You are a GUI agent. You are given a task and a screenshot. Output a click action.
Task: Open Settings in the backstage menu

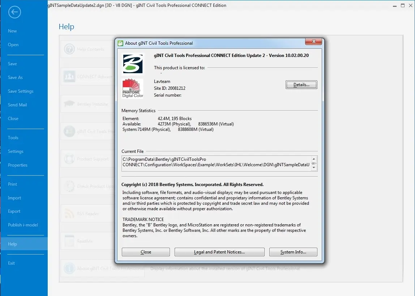[16, 151]
